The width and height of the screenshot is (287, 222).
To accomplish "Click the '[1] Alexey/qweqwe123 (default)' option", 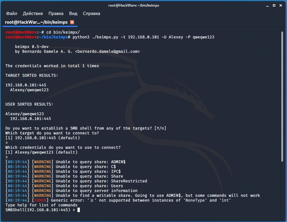I will click(x=41, y=152).
